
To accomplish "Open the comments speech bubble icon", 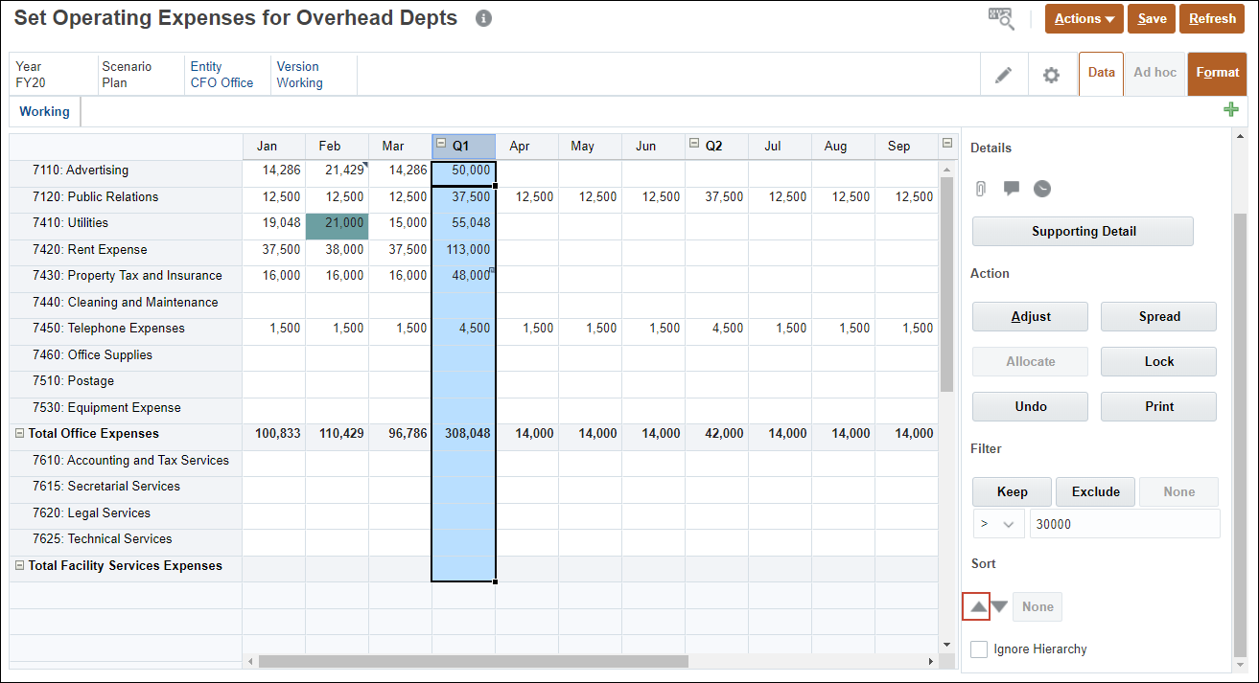I will click(x=1011, y=188).
